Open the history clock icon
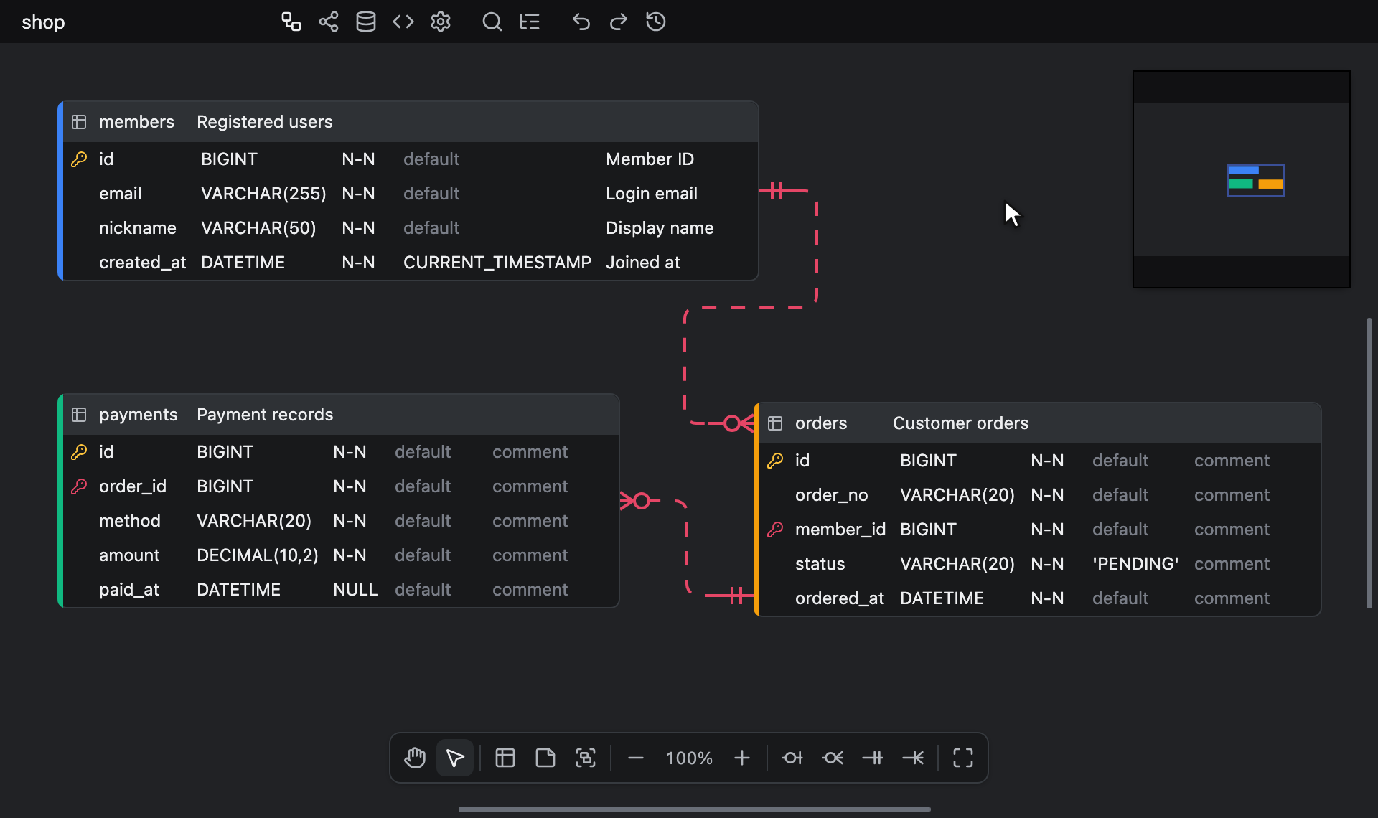This screenshot has height=818, width=1378. pyautogui.click(x=656, y=22)
